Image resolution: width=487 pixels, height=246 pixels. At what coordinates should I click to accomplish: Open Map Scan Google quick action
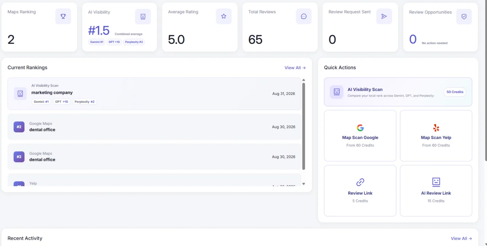coord(360,136)
